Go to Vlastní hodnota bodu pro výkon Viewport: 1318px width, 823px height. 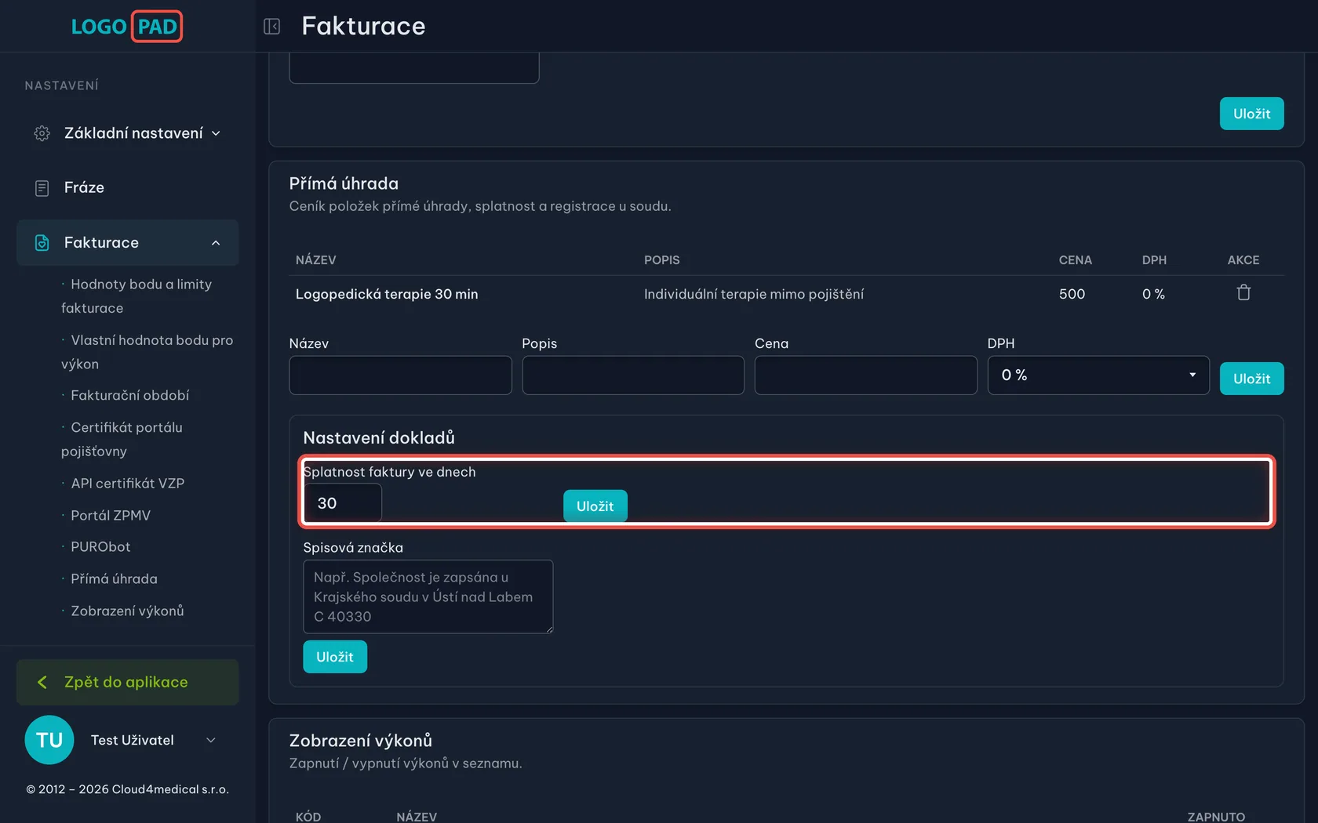[x=147, y=352]
